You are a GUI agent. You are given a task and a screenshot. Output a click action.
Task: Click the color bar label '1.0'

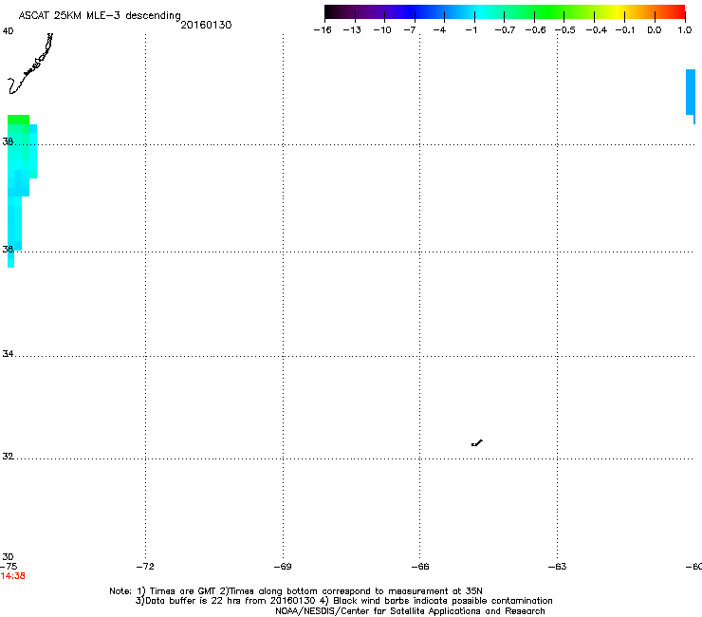pos(685,30)
